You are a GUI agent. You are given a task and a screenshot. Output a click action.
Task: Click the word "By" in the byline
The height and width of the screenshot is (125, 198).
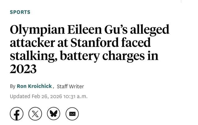13,86
